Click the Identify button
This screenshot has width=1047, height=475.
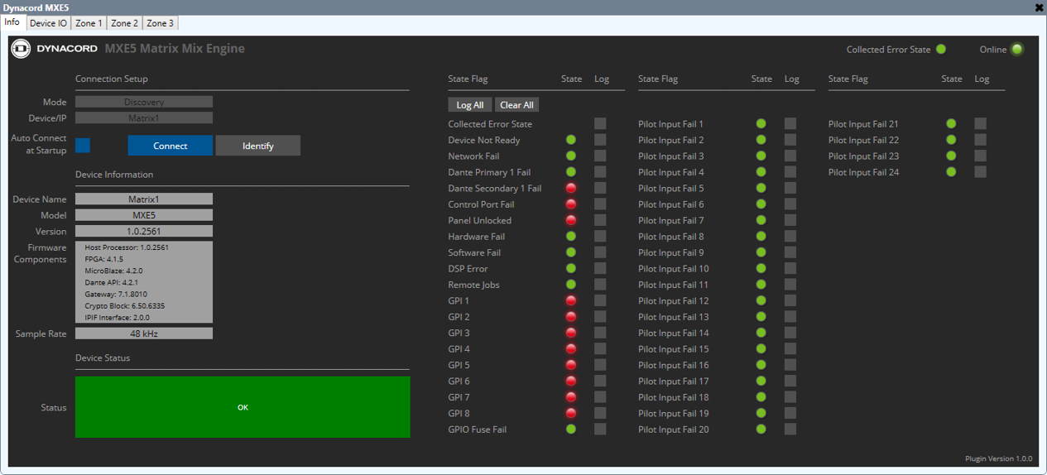click(x=257, y=146)
